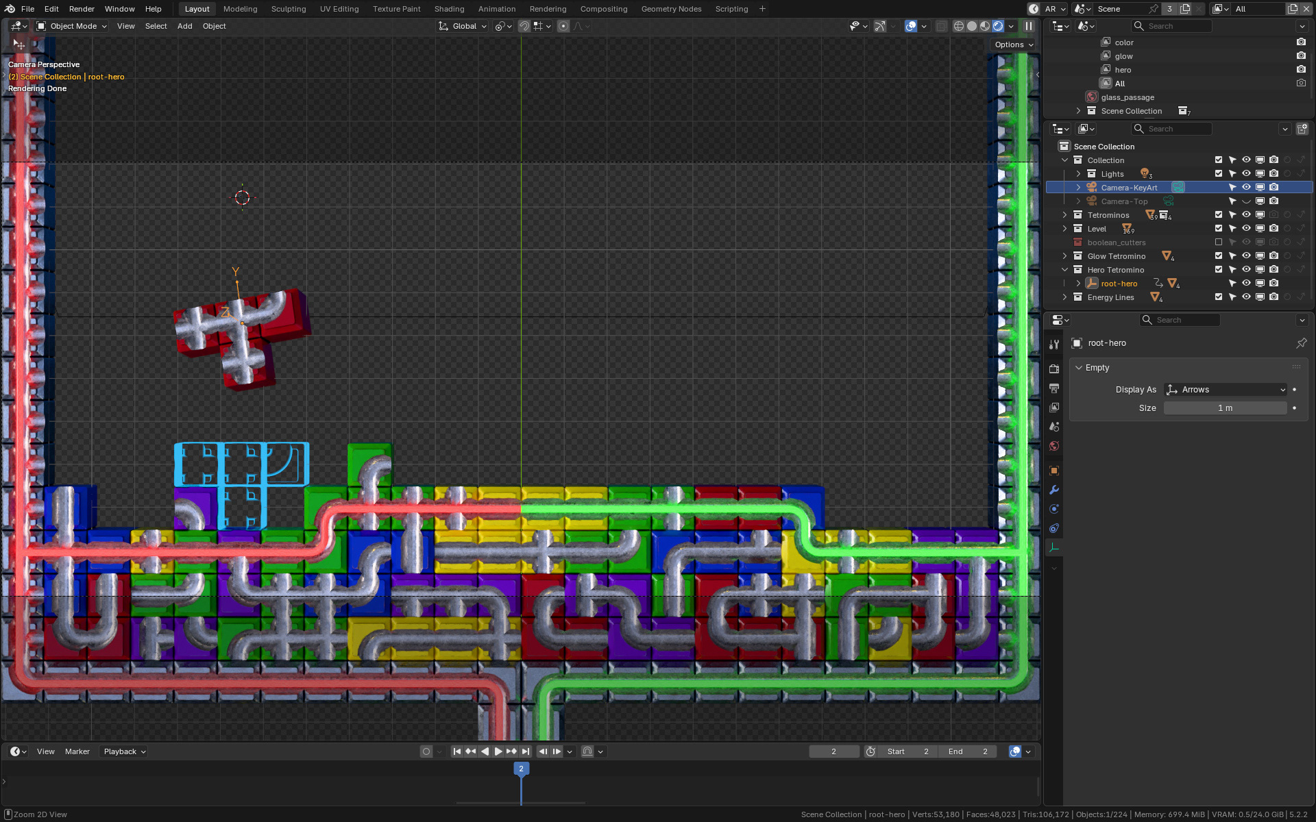Switch to the Shading workspace tab
The image size is (1316, 822).
point(449,9)
